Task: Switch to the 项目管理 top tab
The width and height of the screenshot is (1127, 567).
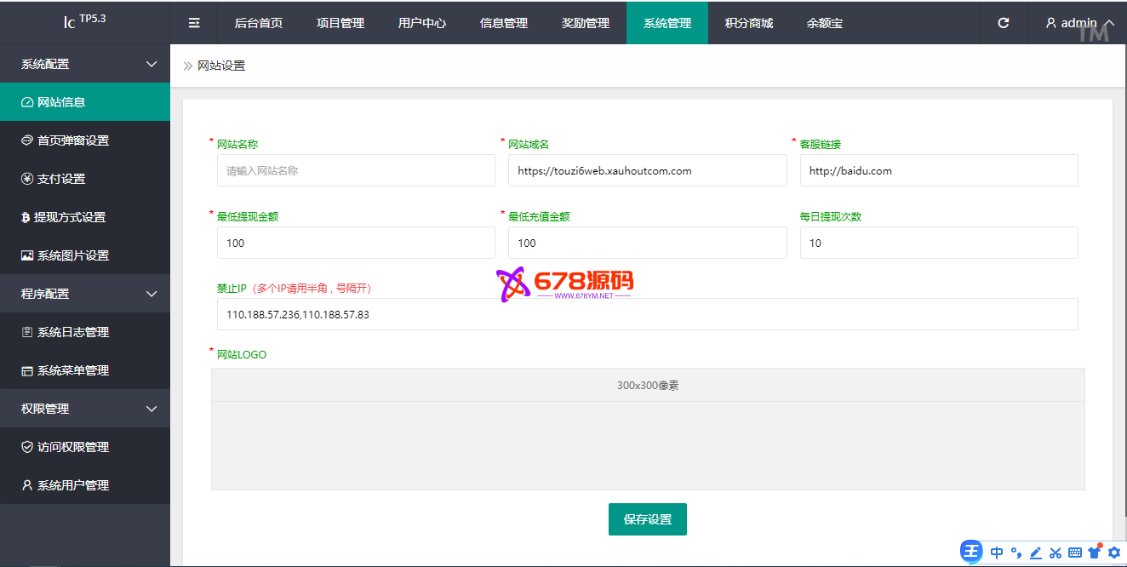Action: (340, 23)
